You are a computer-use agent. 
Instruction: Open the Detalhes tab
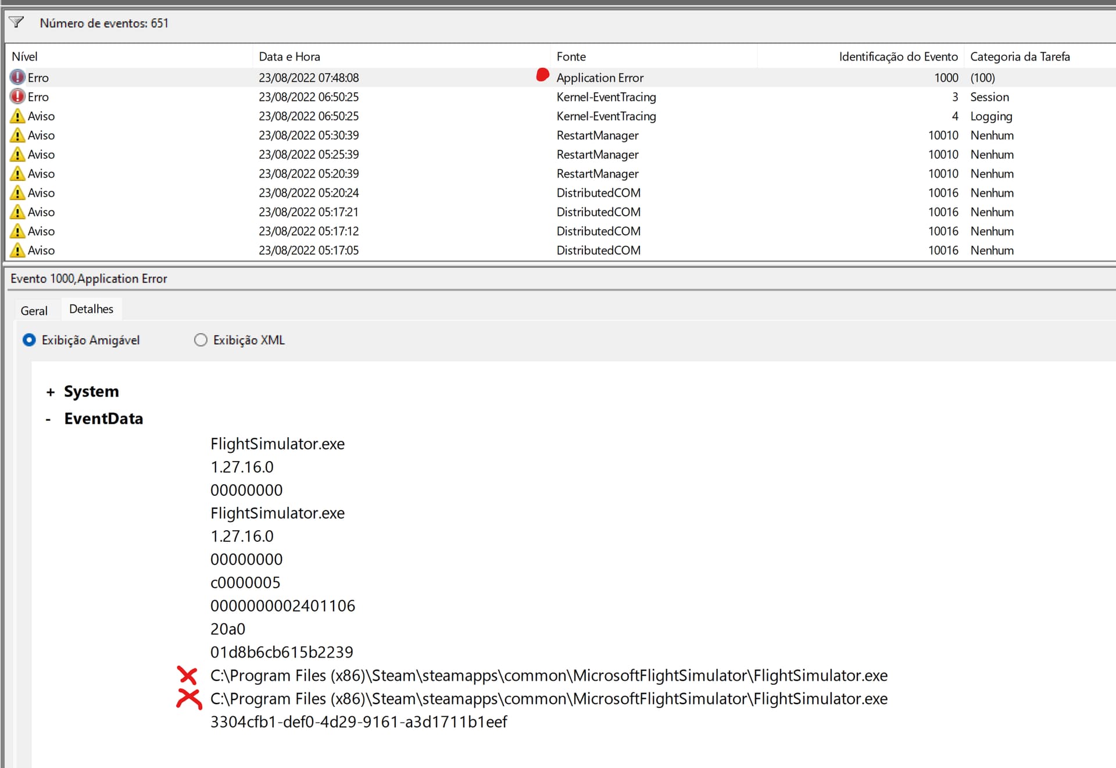tap(91, 309)
